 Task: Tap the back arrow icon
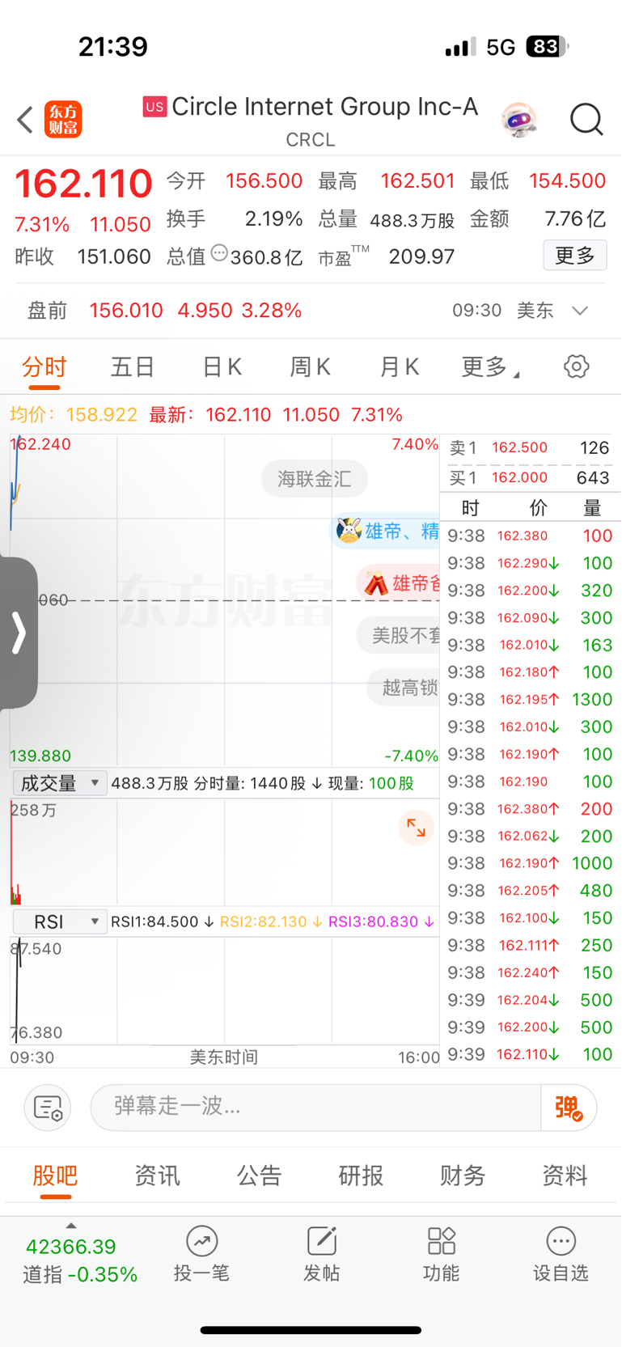pyautogui.click(x=25, y=120)
